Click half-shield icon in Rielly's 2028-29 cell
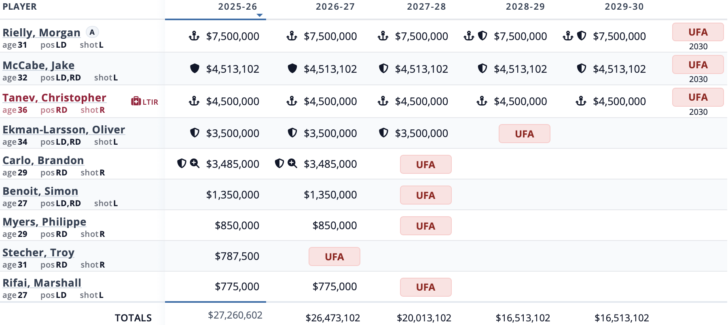This screenshot has width=728, height=325. click(483, 36)
